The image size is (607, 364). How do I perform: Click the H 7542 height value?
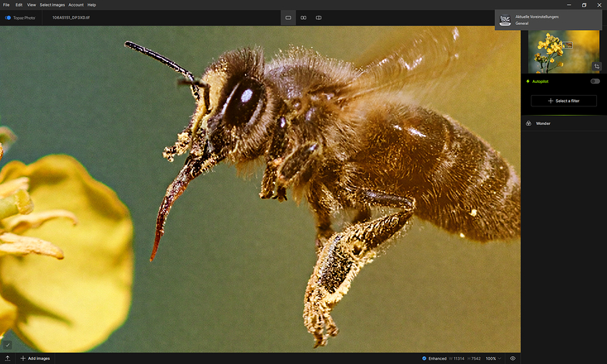474,358
